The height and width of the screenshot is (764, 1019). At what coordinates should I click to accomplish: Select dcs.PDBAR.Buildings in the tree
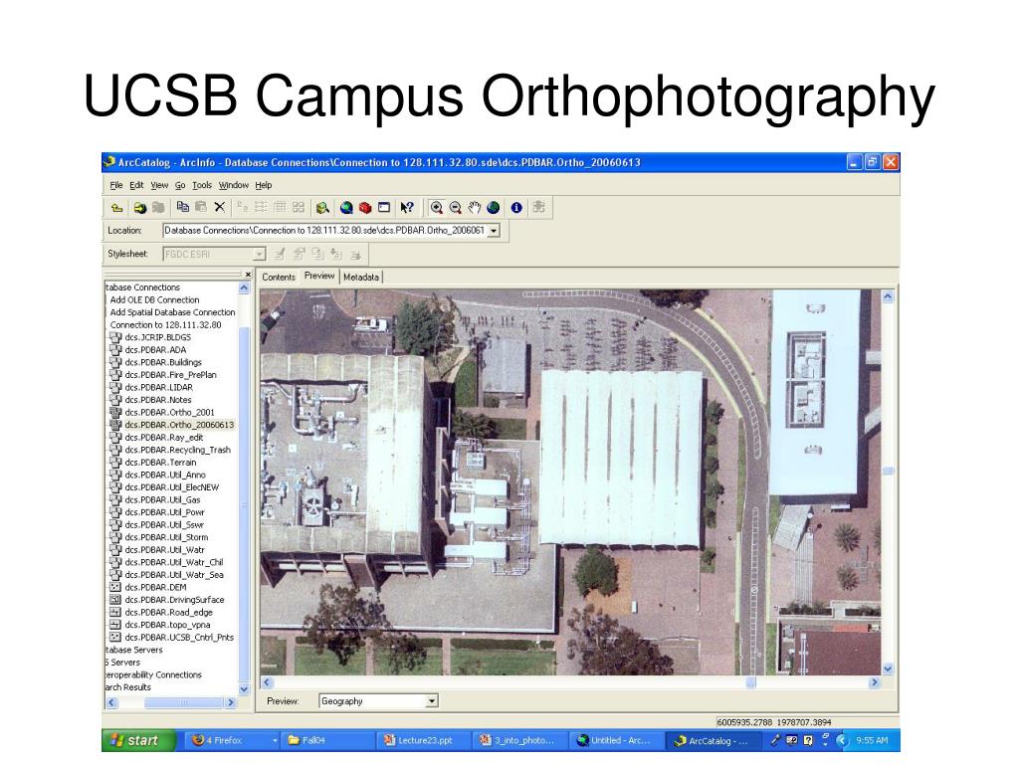pos(163,362)
